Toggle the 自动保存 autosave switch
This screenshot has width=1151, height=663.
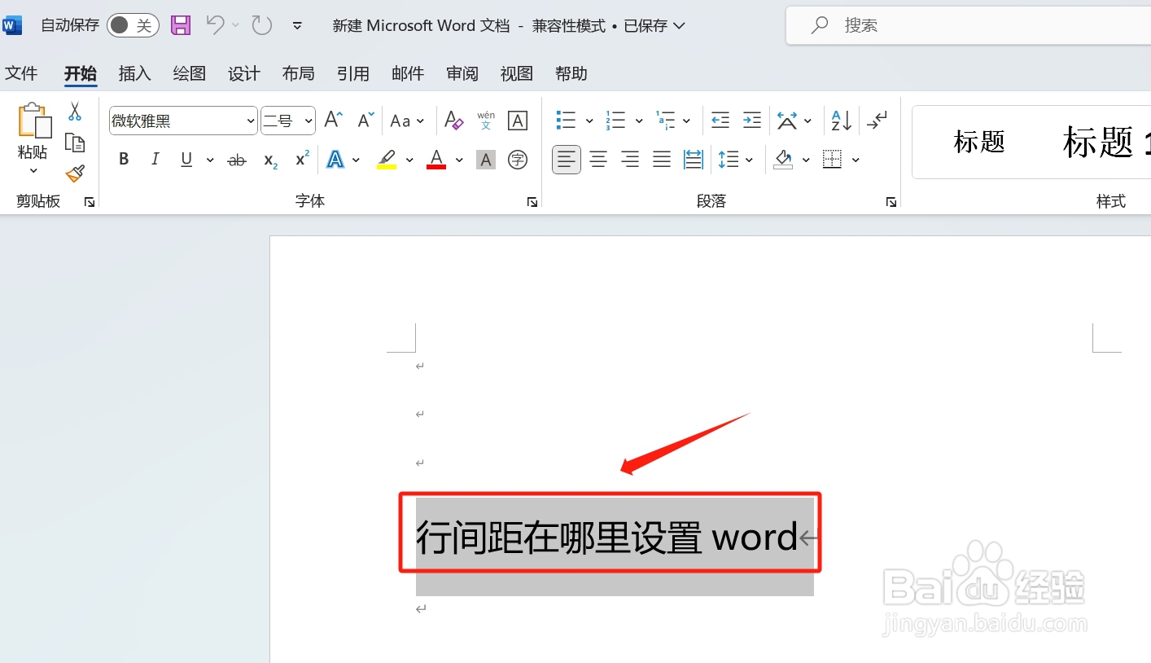133,24
